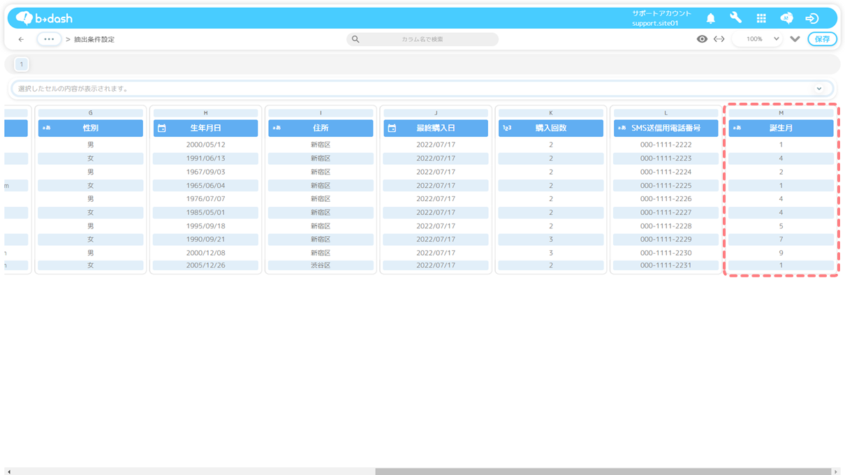The height and width of the screenshot is (475, 845).
Task: Select the 最終購入日 column header
Action: (x=436, y=128)
